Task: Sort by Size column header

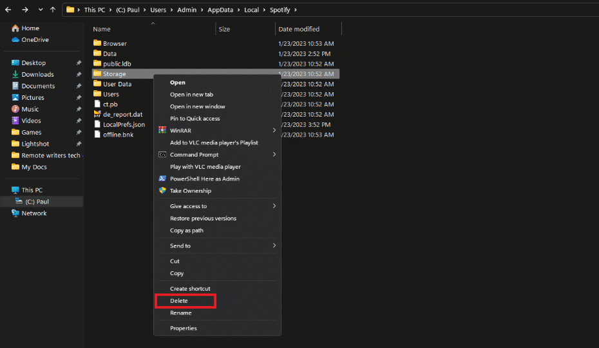Action: [224, 29]
